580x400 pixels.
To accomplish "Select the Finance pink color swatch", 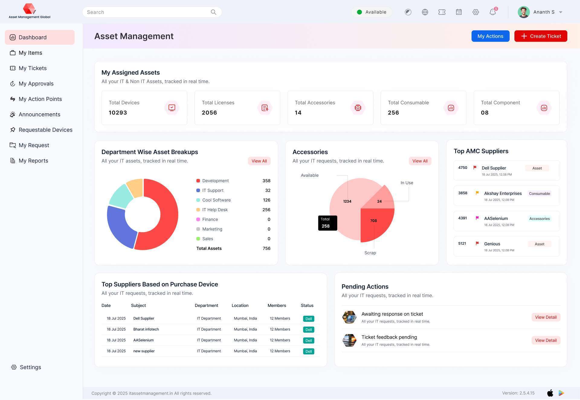I will [x=198, y=219].
